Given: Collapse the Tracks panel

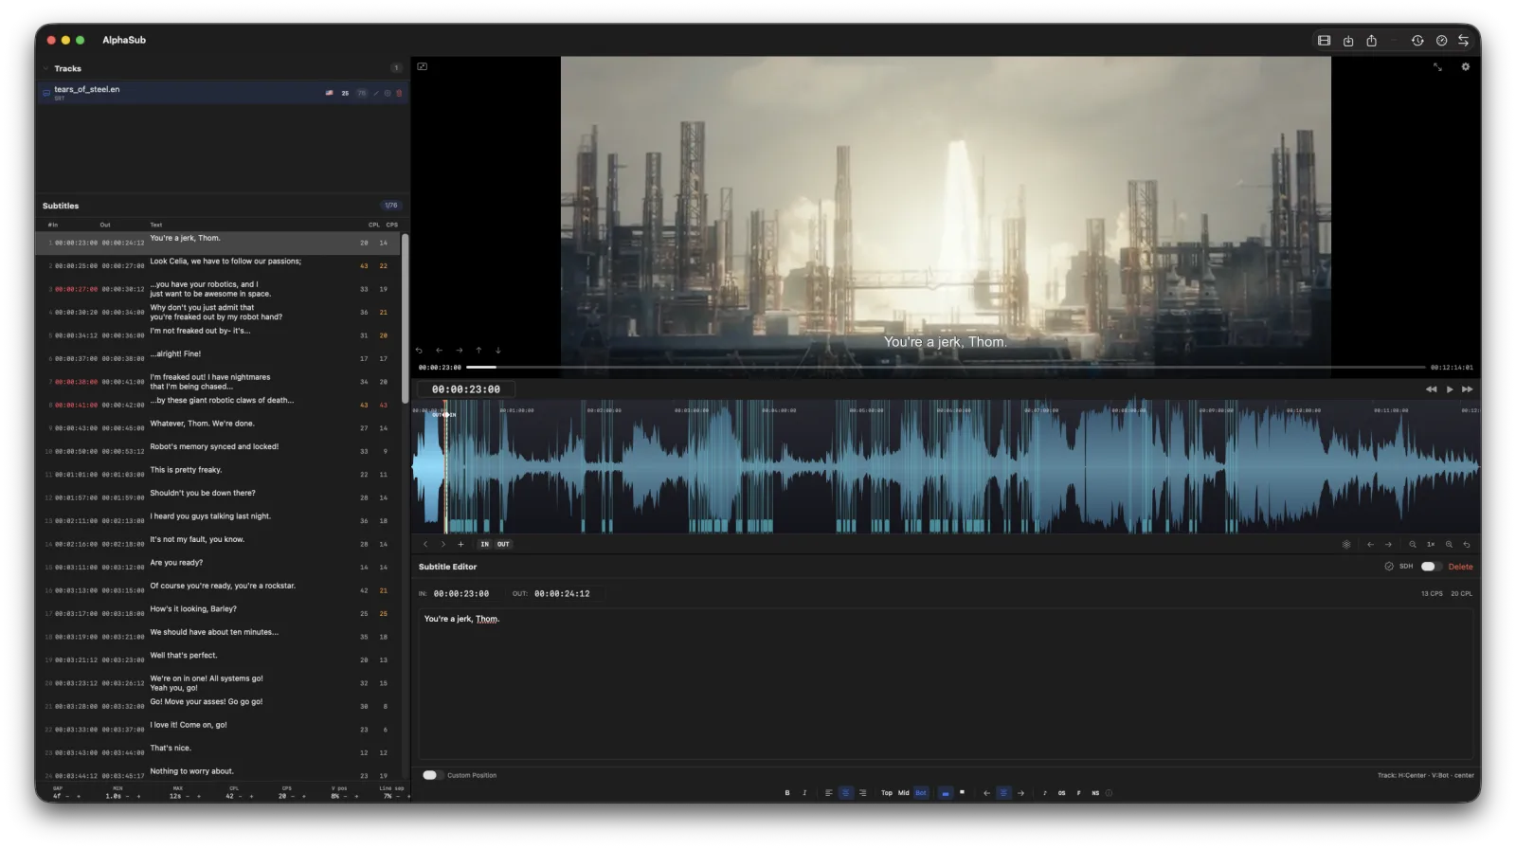Looking at the screenshot, I should click(45, 68).
